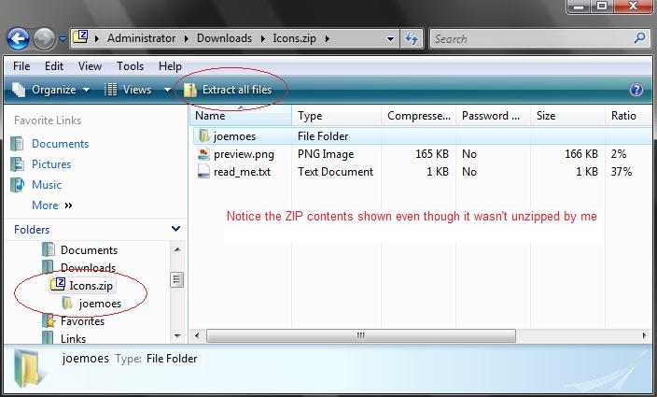Sort by the Size column header
The width and height of the screenshot is (657, 397).
[x=567, y=116]
